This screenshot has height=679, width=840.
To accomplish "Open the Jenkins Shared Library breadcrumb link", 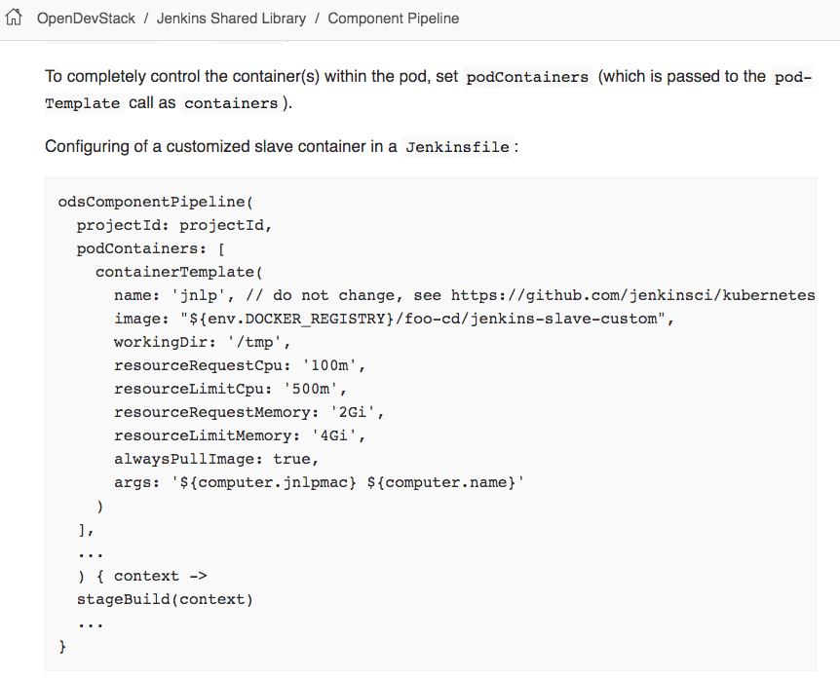I will pyautogui.click(x=230, y=18).
